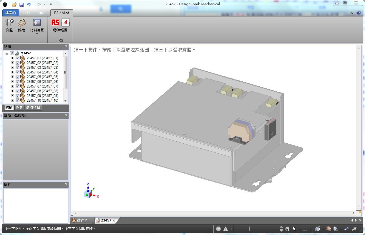Open the 材料清單 dropdown

37,34
